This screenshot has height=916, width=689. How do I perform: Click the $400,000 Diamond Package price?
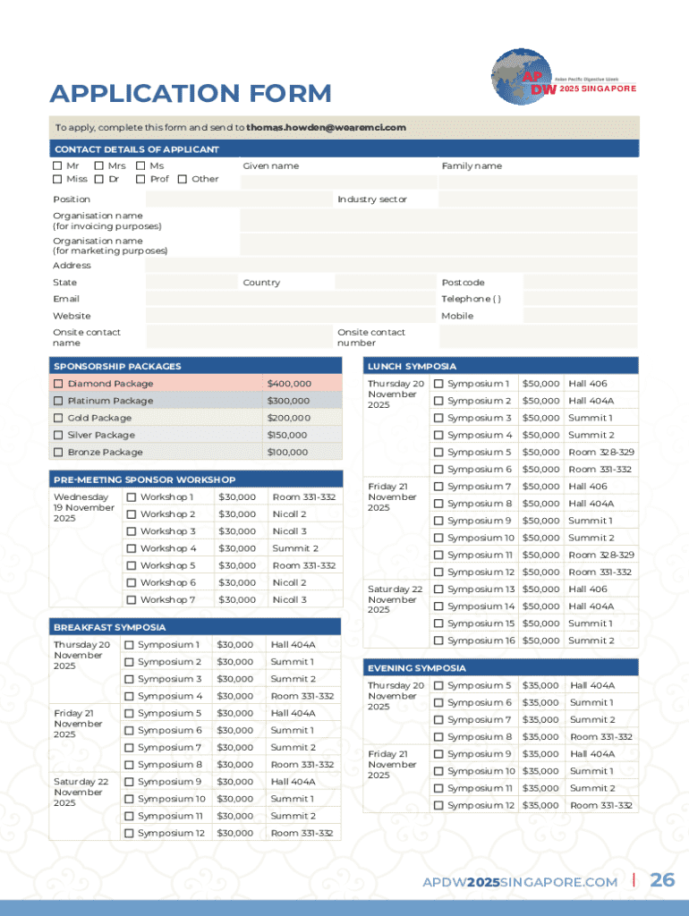pos(289,384)
